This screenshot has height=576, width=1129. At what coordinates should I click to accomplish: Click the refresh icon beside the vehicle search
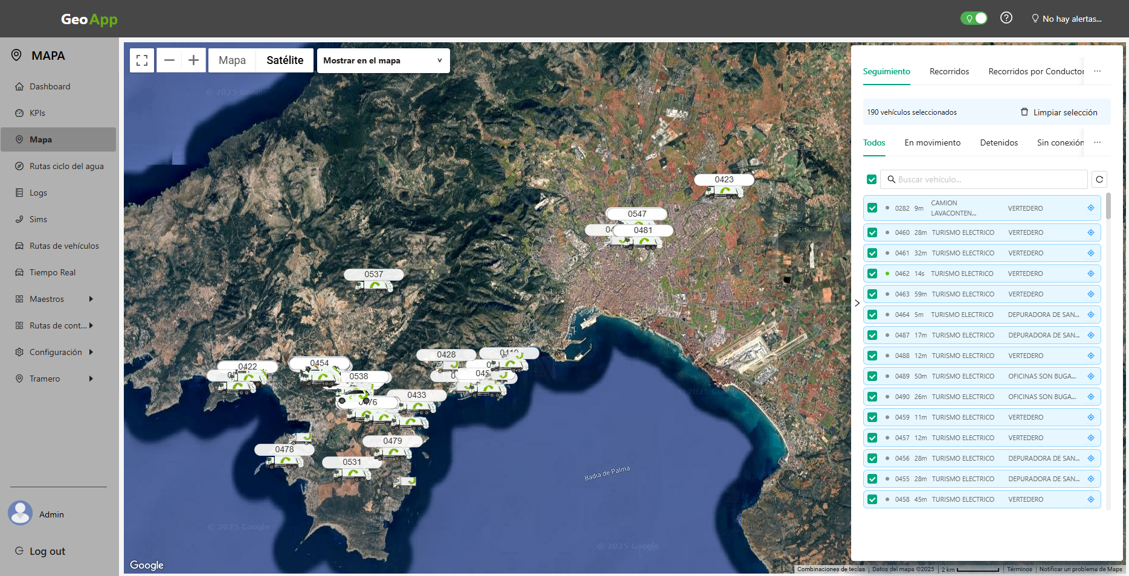[1099, 179]
